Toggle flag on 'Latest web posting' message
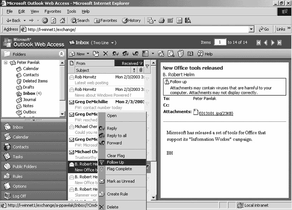292x210 pixels. coord(147,79)
